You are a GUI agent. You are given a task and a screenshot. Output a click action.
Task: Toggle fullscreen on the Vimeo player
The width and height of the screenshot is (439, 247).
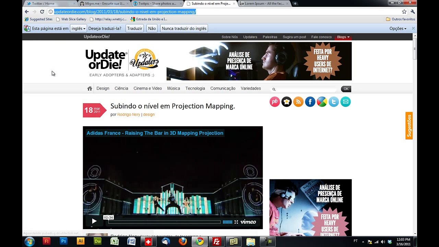[236, 222]
